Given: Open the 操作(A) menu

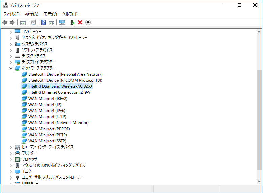Looking at the screenshot, I should (32, 14).
